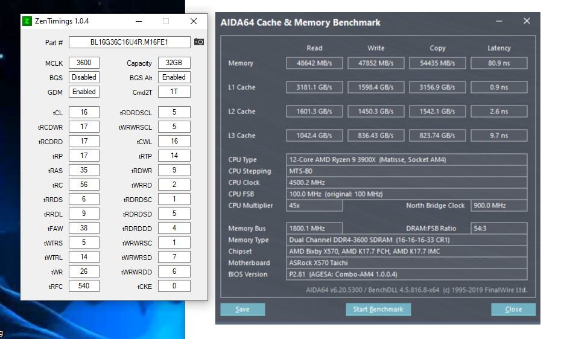Click L1 Cache Latency 0.9 ns
The height and width of the screenshot is (339, 567).
499,87
